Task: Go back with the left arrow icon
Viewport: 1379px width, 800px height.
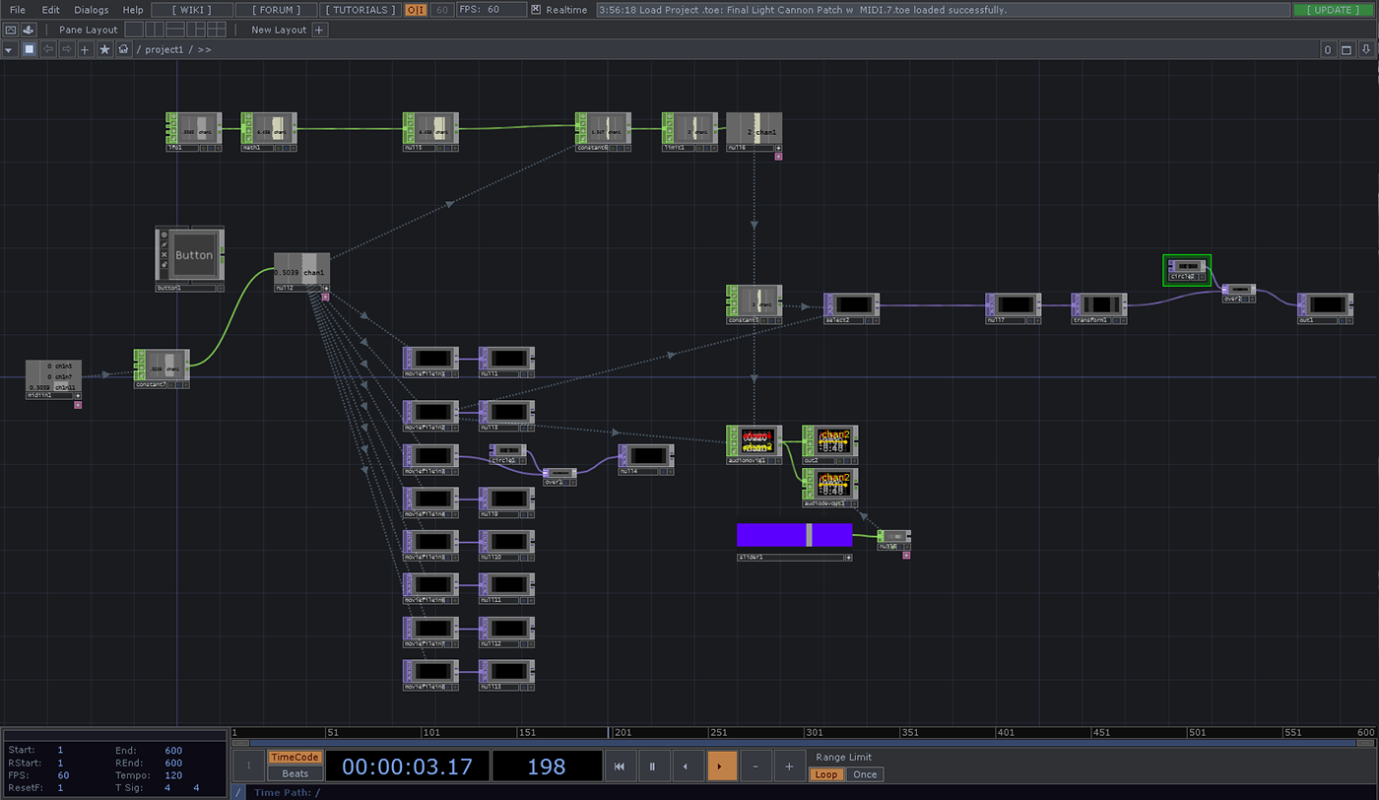Action: pos(48,49)
